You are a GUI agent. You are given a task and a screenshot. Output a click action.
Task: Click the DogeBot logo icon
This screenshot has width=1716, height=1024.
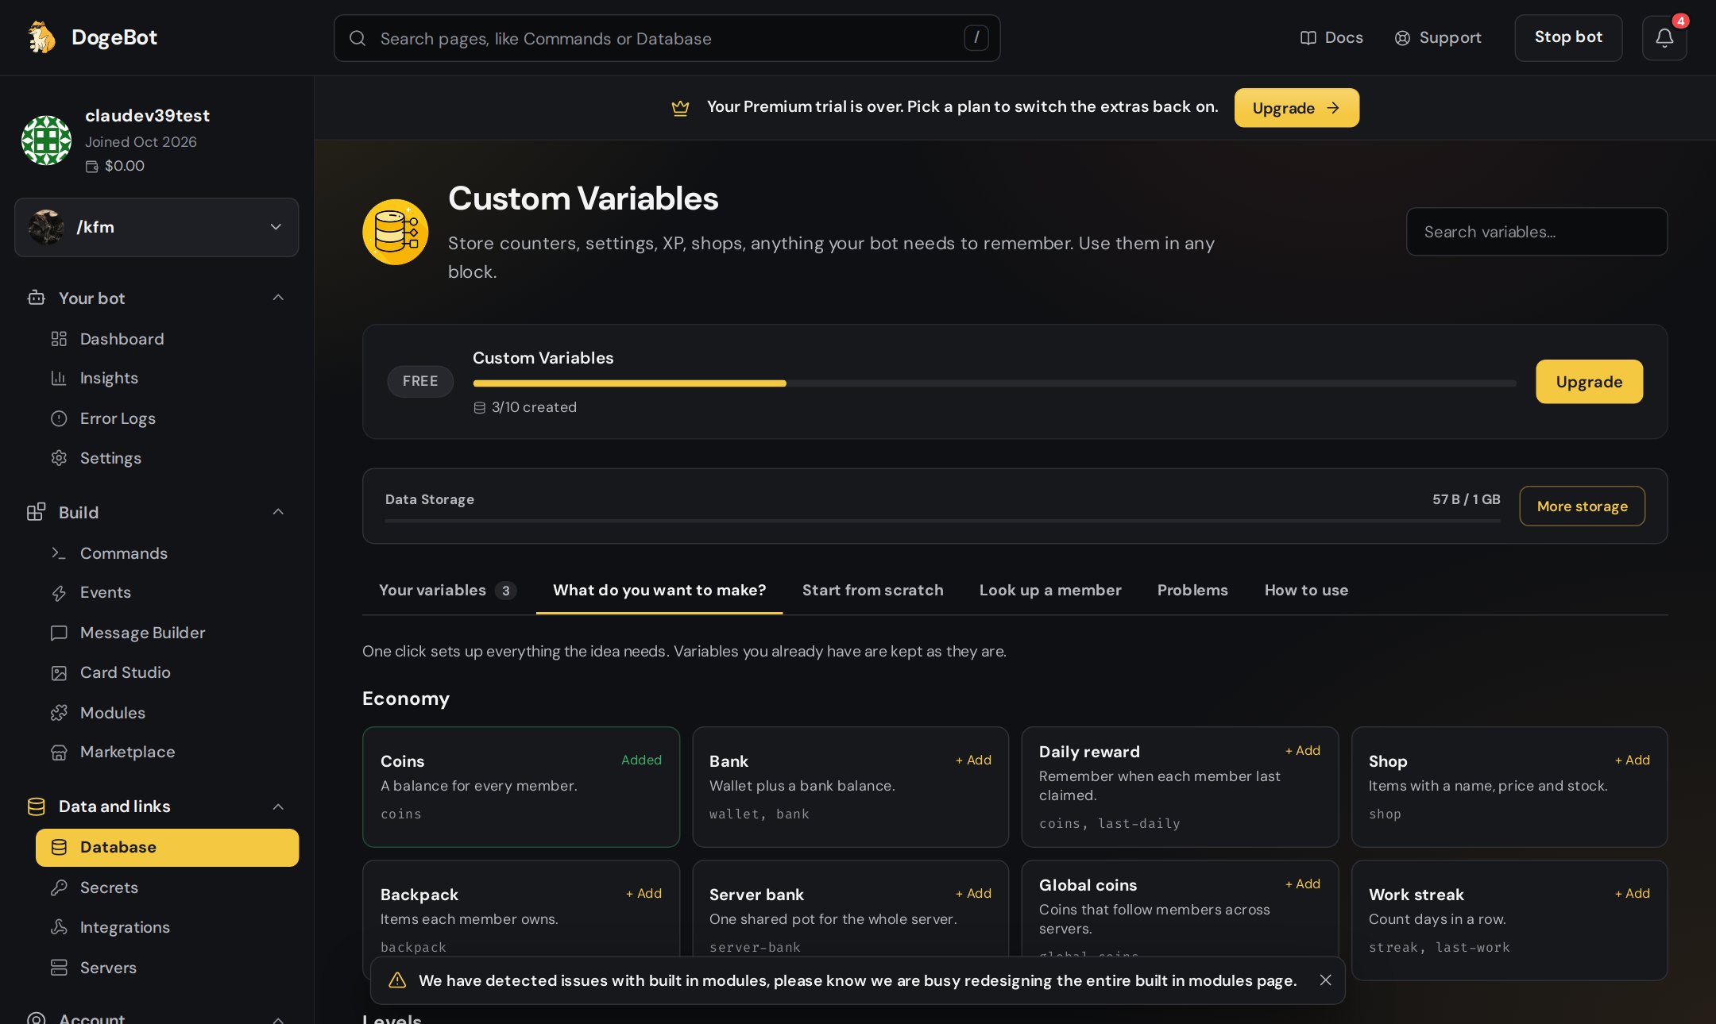point(41,37)
